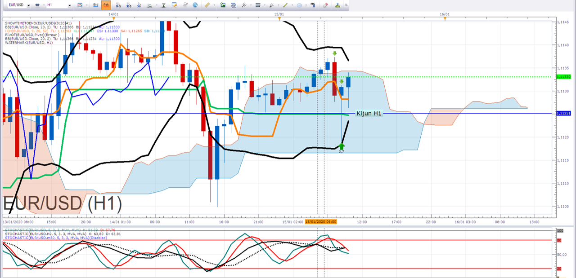This screenshot has width=576, height=278.
Task: Select the cursor zoom tool icon
Action: pyautogui.click(x=139, y=5)
